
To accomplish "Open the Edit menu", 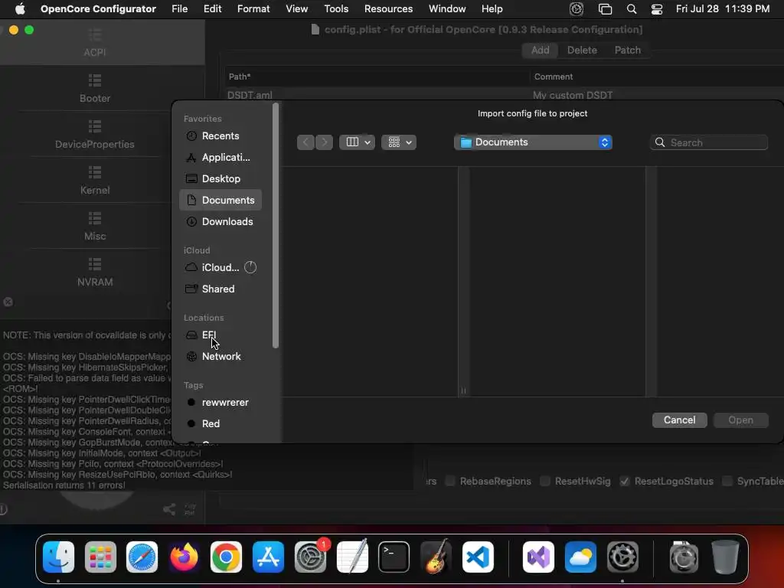I will pyautogui.click(x=213, y=9).
